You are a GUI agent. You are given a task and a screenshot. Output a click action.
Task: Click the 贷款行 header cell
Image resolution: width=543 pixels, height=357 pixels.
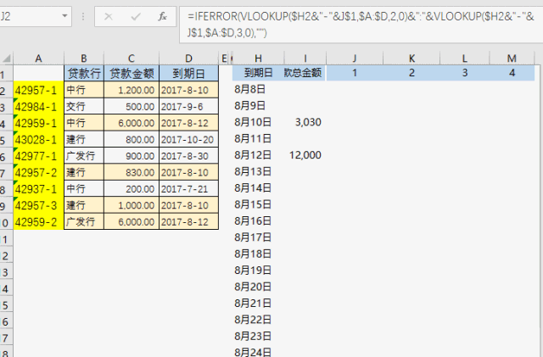[x=83, y=73]
